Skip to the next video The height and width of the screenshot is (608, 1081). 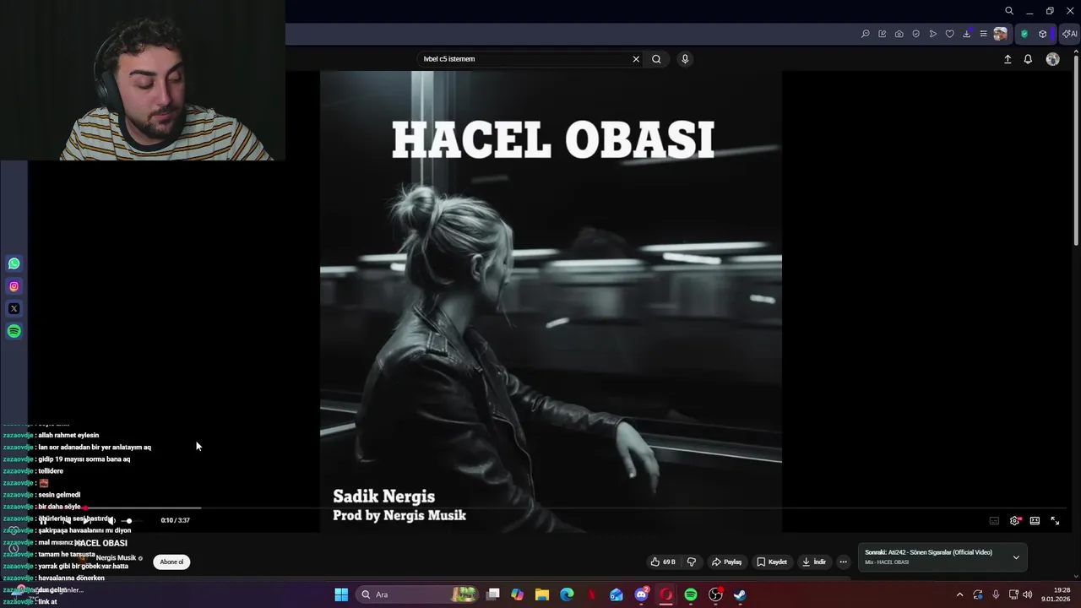click(87, 520)
